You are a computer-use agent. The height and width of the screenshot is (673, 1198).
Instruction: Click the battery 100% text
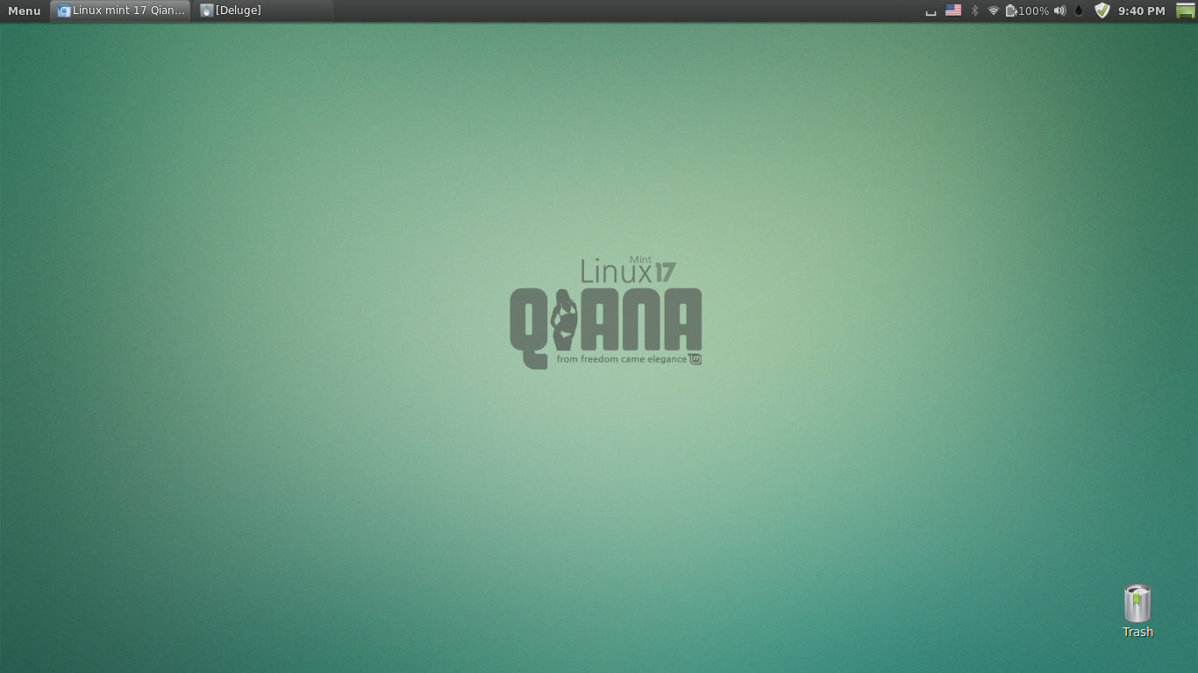1034,11
